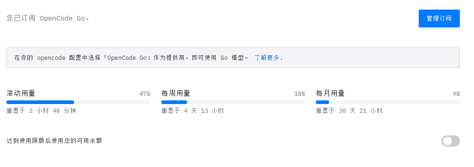Image resolution: width=474 pixels, height=167 pixels.
Task: Click the 滚动用量 progress bar
Action: (x=78, y=102)
